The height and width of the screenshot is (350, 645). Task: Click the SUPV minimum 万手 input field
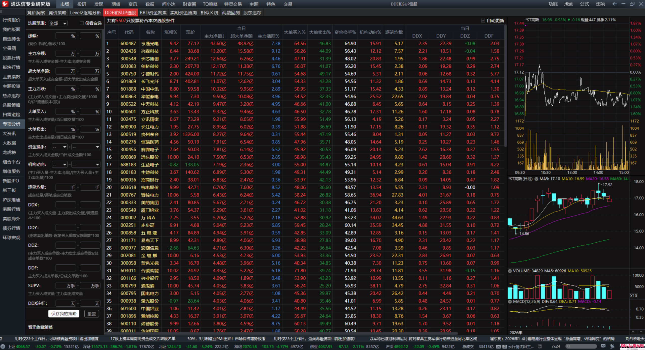point(66,285)
